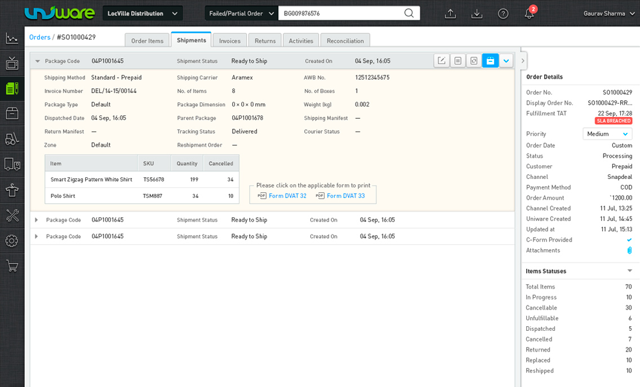Click the search field containing BG009876576

[341, 13]
